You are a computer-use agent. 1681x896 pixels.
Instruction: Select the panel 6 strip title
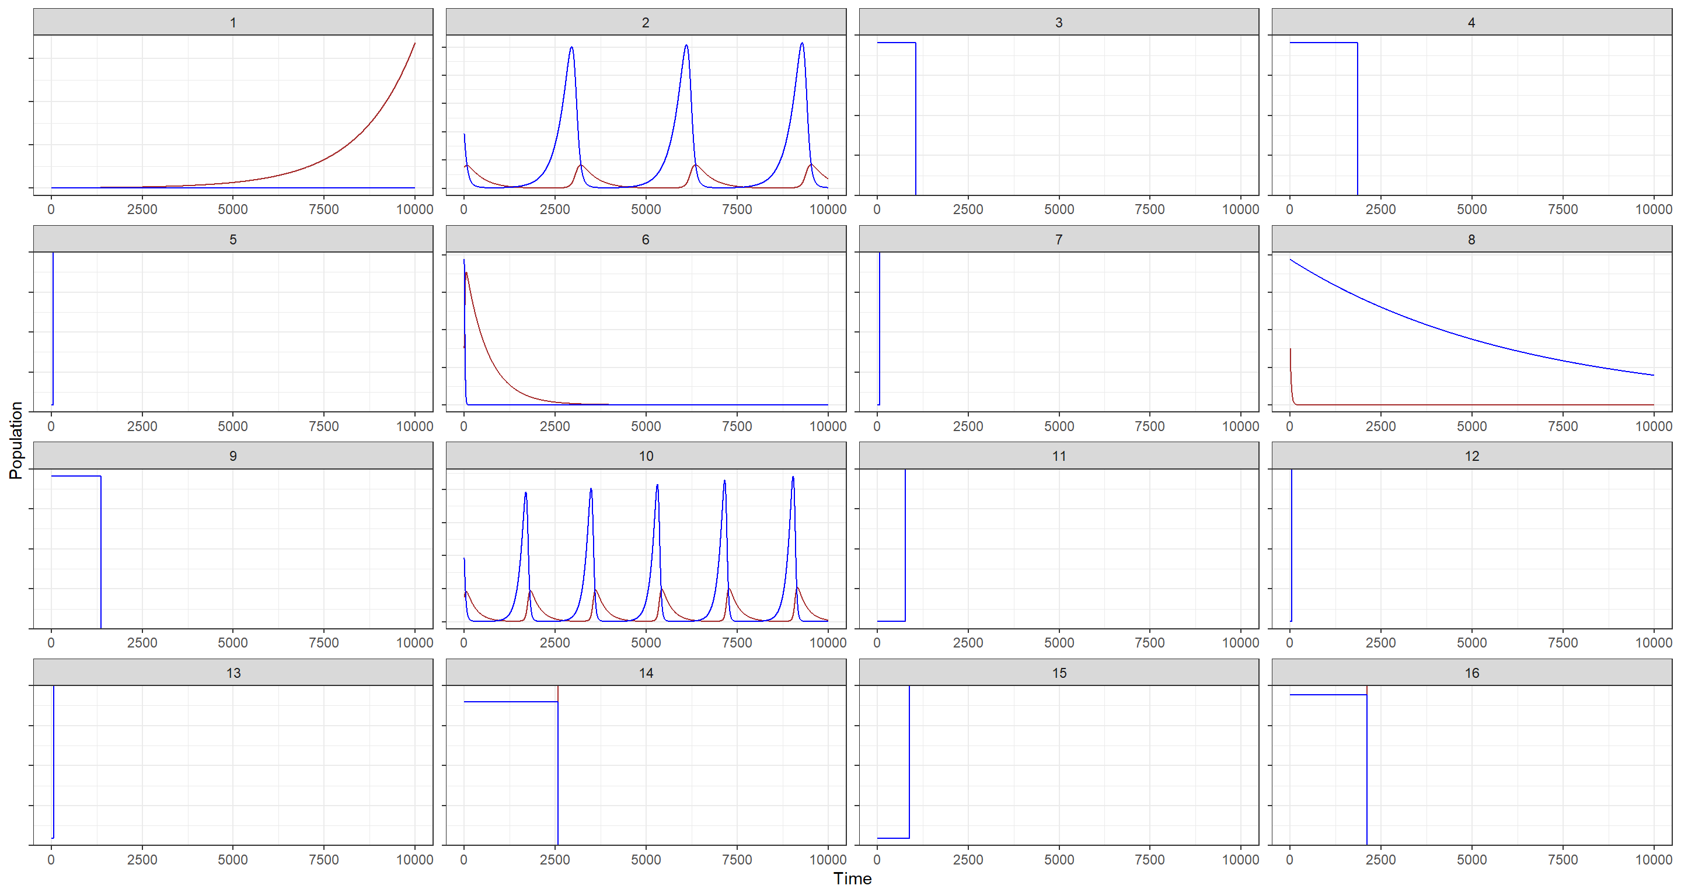click(646, 239)
